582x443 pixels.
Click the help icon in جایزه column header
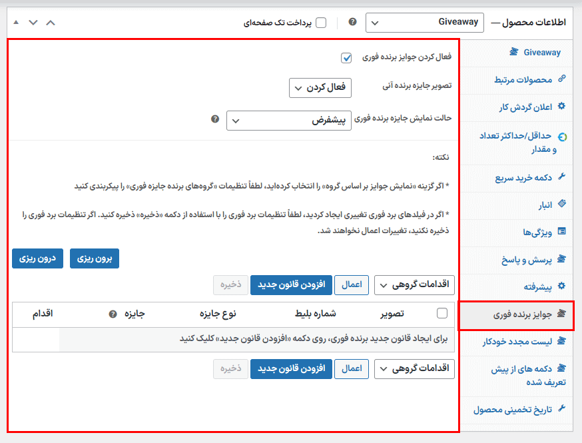113,314
